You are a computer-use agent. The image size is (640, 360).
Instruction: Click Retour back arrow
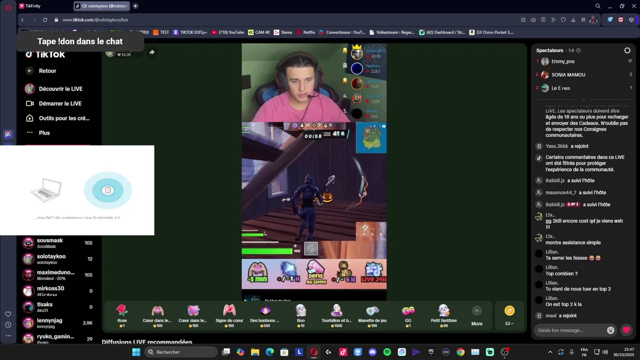[x=29, y=71]
